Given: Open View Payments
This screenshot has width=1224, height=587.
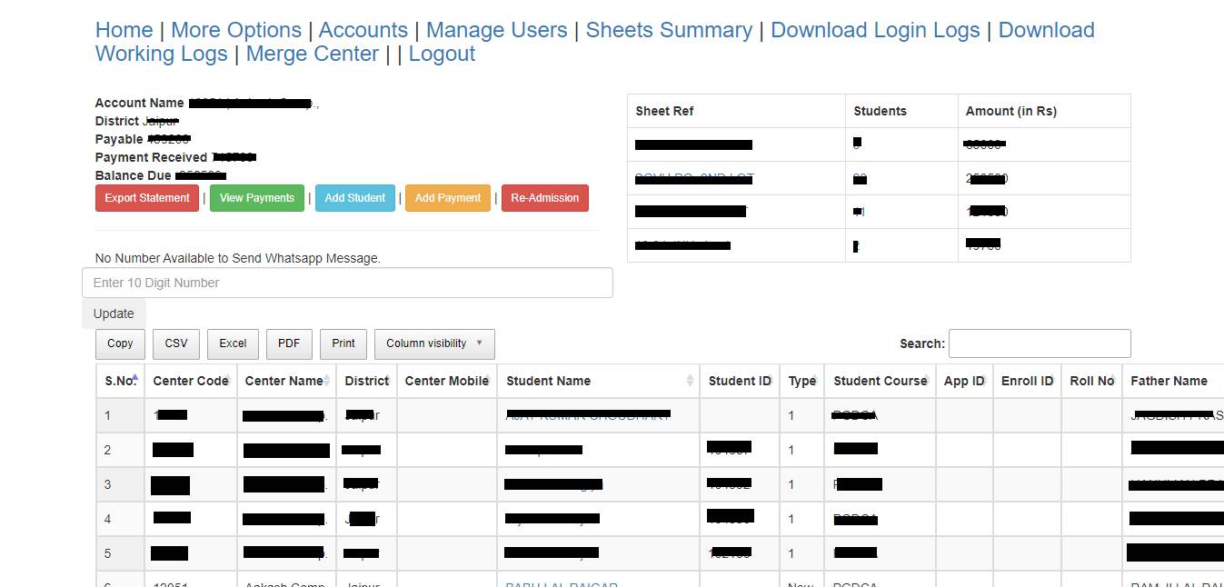Looking at the screenshot, I should click(x=256, y=198).
